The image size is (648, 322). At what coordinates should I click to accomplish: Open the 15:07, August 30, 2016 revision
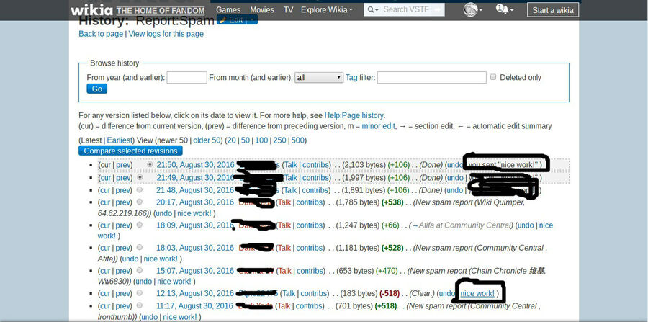pos(195,271)
